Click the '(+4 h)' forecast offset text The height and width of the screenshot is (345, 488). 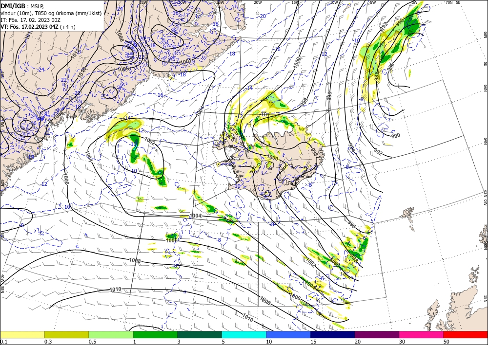click(67, 27)
